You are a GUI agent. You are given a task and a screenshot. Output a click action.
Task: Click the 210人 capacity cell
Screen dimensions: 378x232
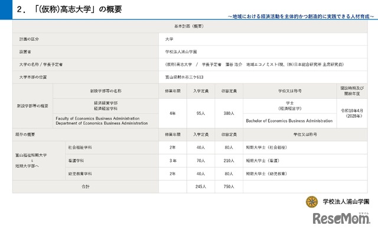point(229,160)
